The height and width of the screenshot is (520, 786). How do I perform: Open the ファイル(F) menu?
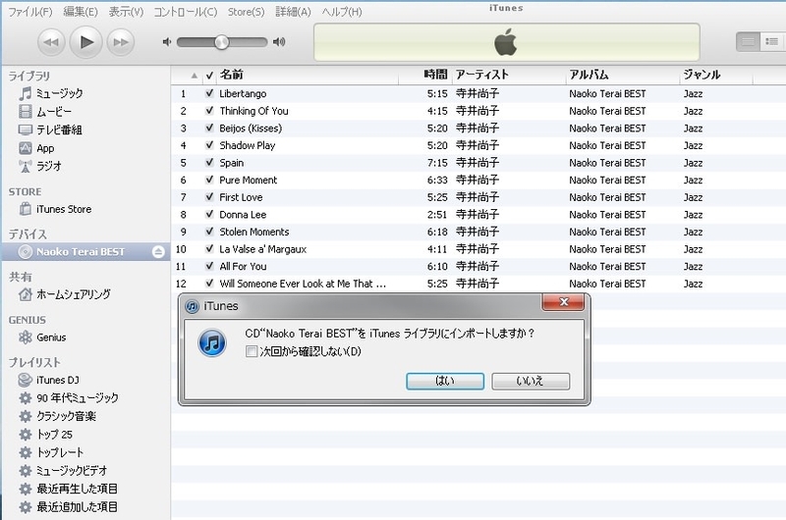pyautogui.click(x=29, y=12)
